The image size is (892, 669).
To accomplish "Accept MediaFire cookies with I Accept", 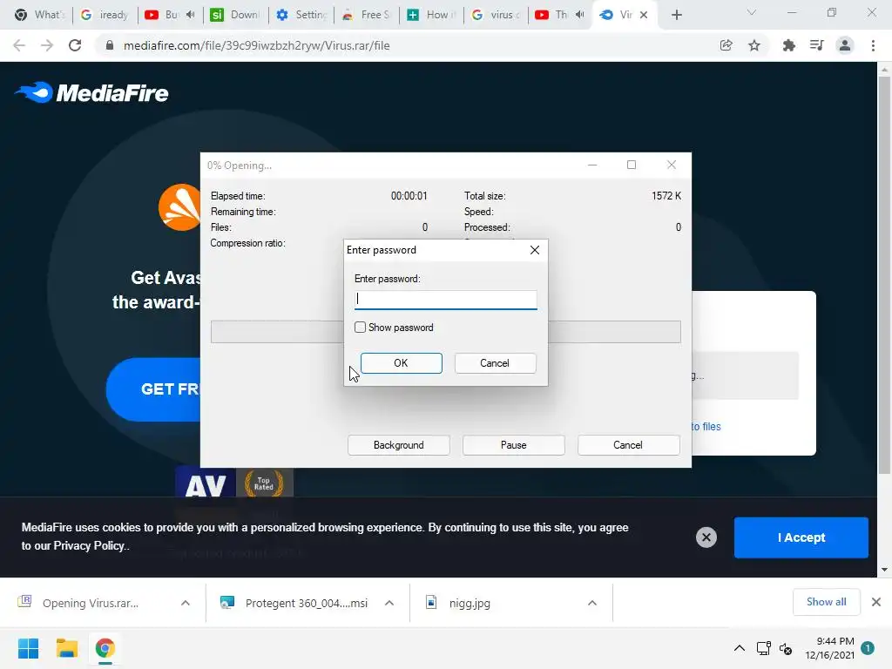I will (801, 537).
